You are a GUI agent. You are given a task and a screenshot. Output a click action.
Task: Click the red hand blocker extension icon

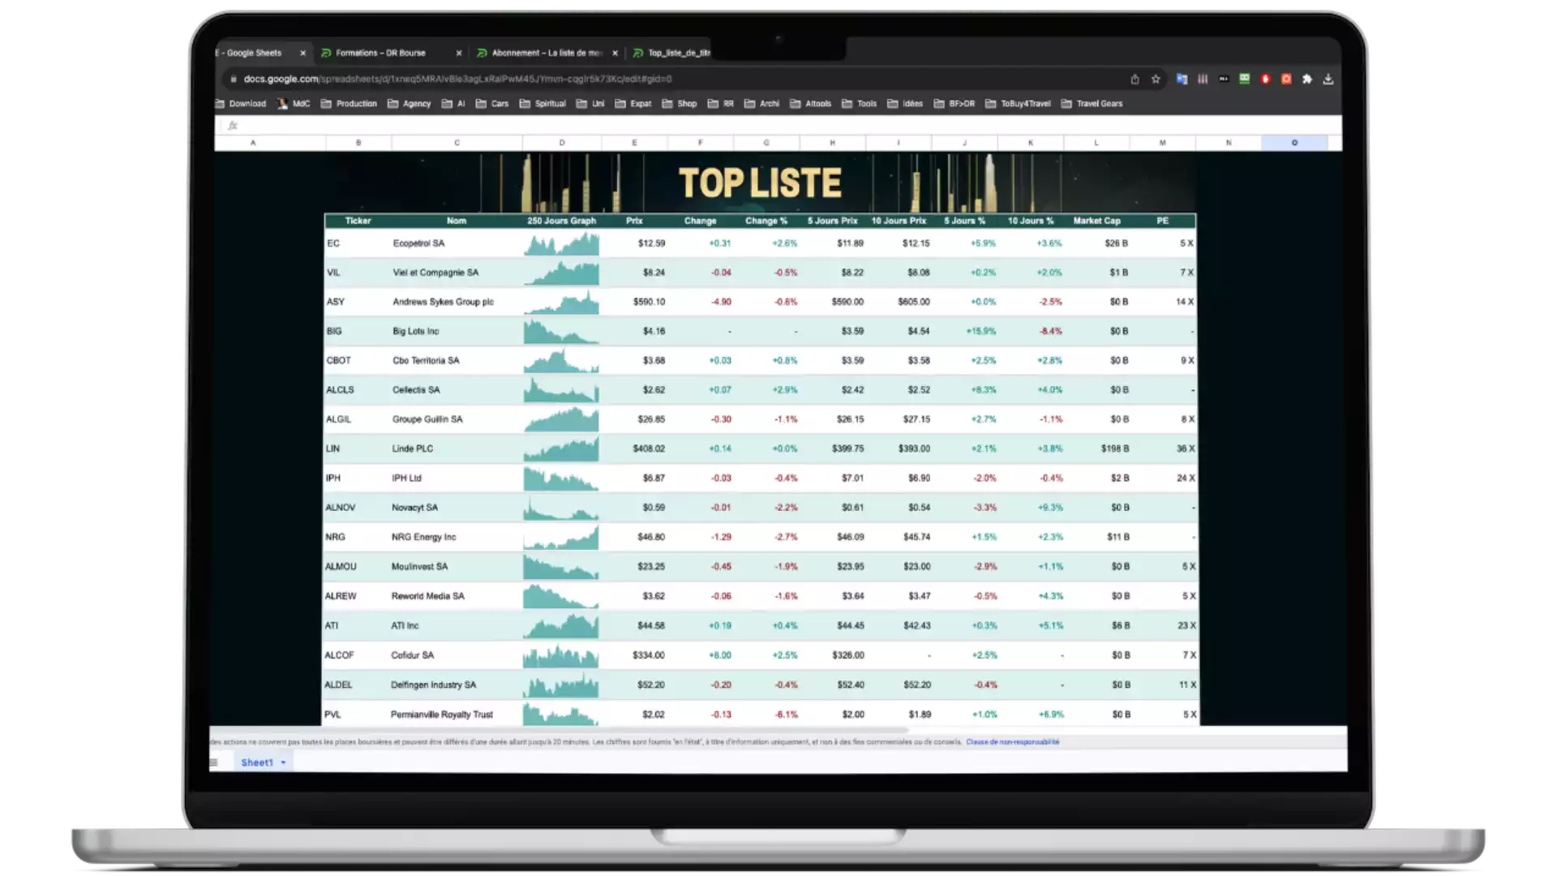(1265, 79)
